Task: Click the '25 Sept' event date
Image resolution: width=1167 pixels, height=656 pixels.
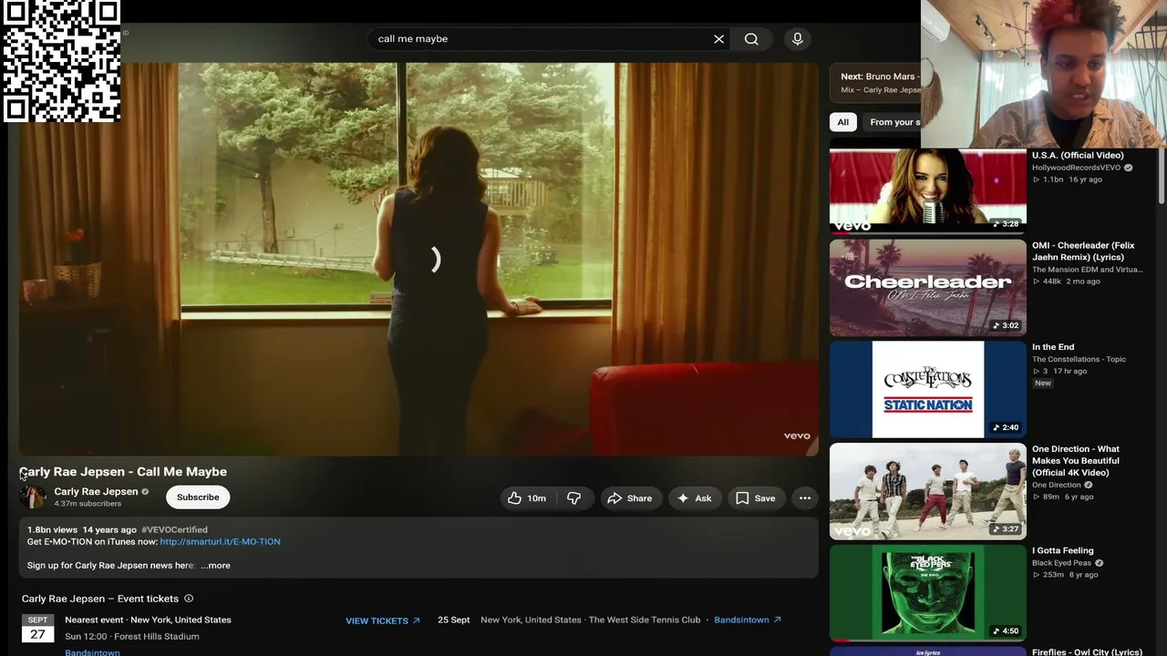Action: point(454,620)
